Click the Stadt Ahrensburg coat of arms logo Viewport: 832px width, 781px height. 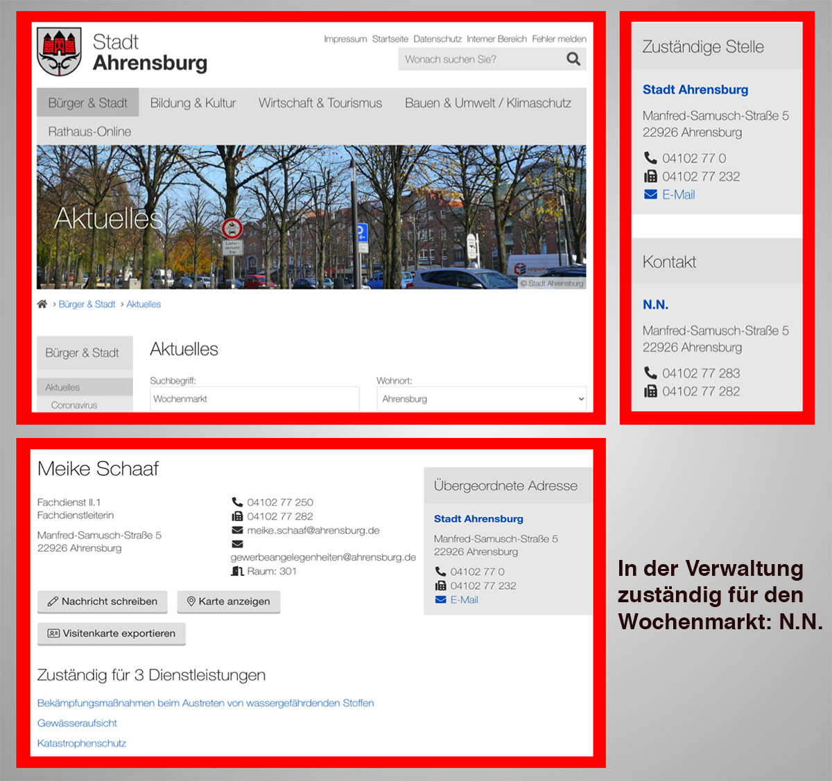click(x=60, y=52)
